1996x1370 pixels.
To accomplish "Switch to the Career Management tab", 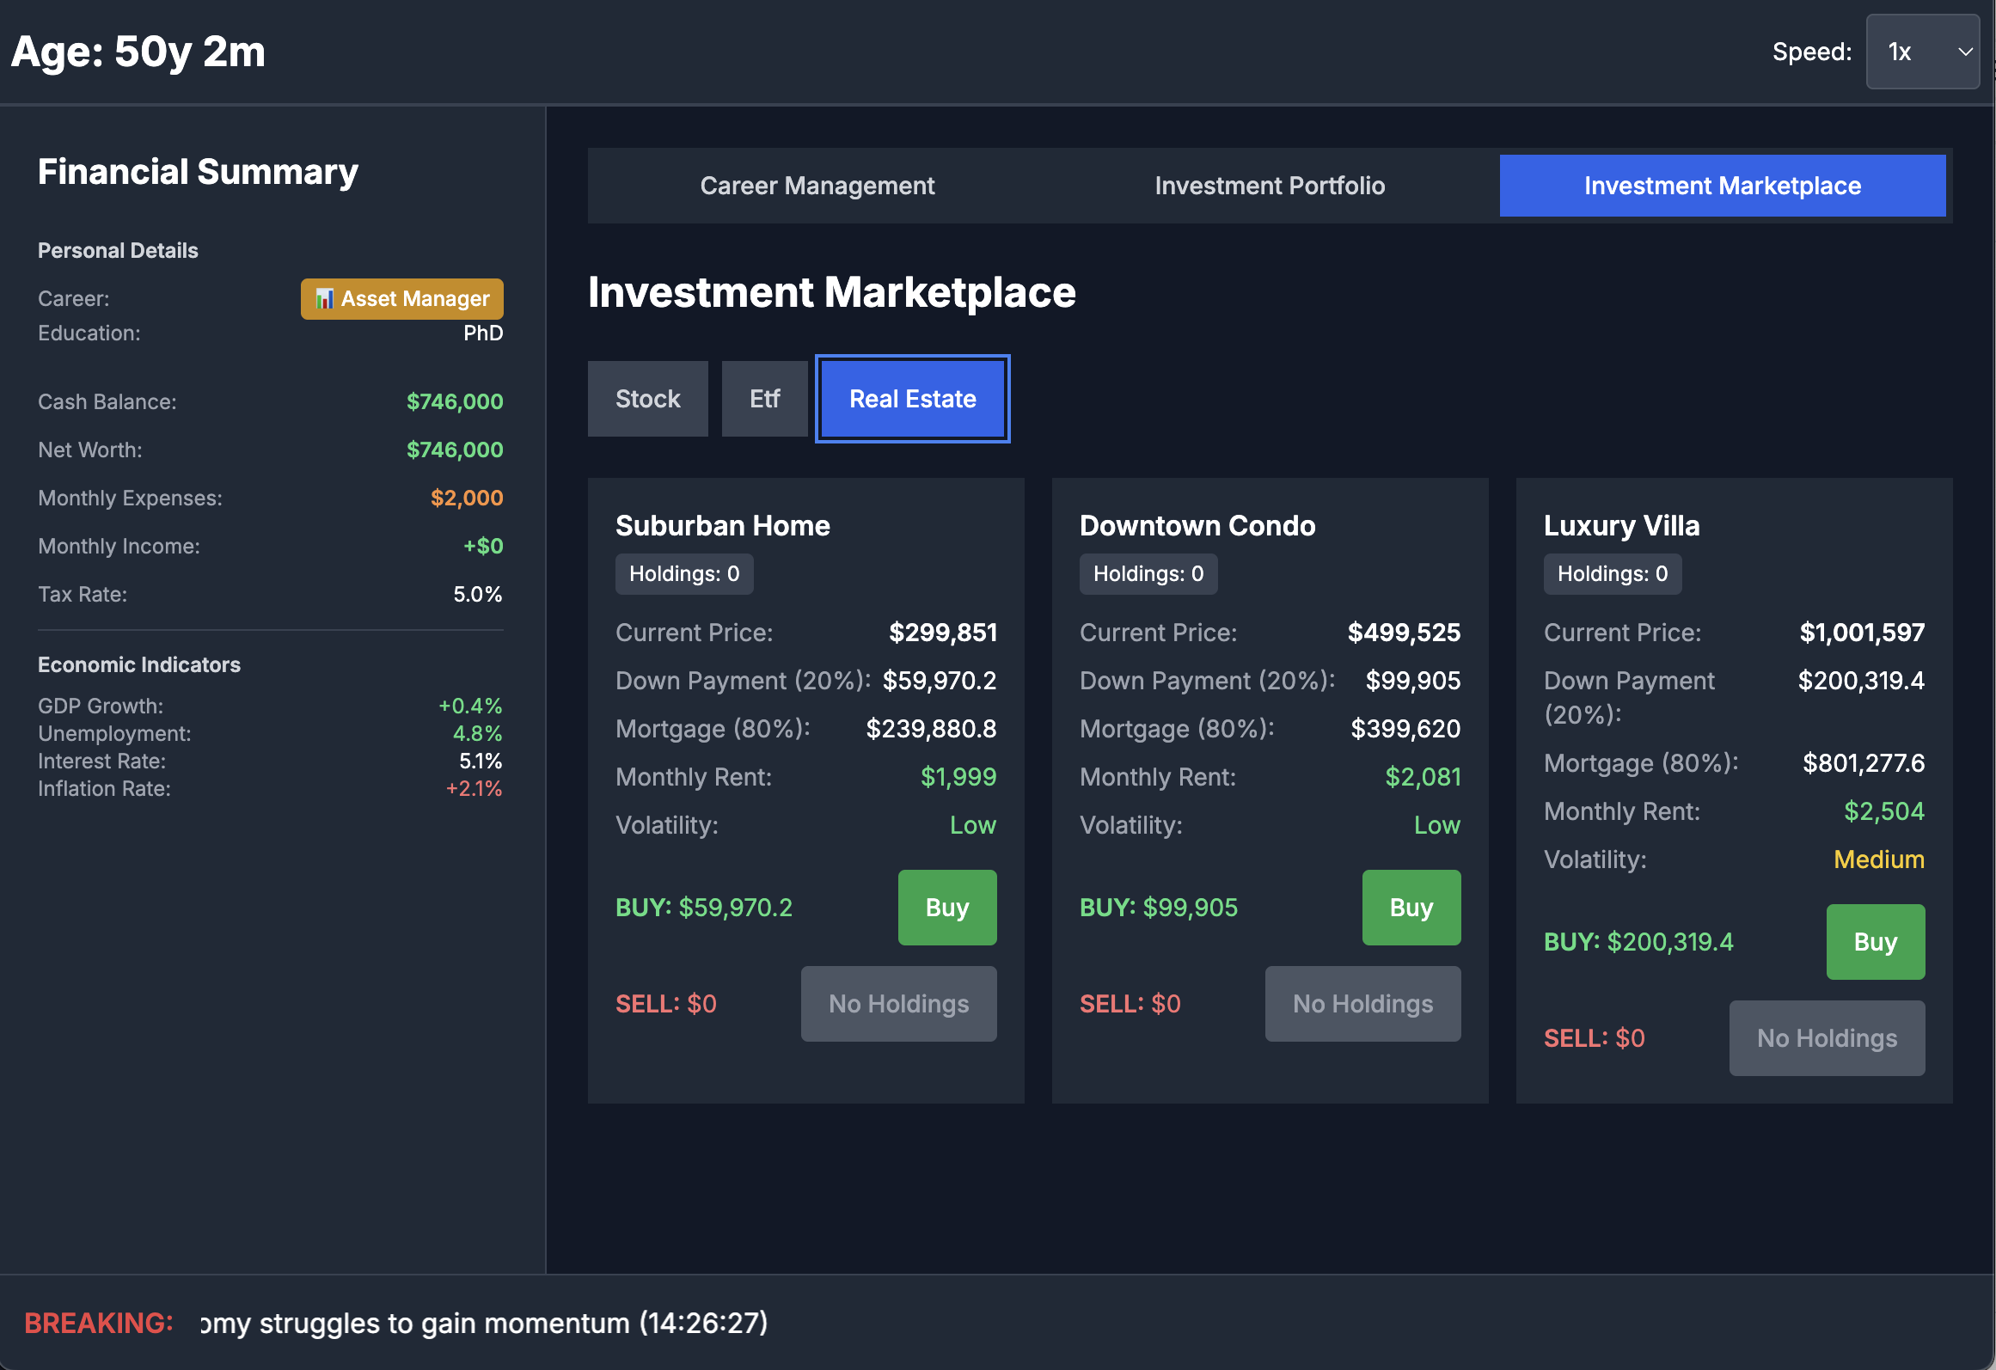I will [x=817, y=185].
